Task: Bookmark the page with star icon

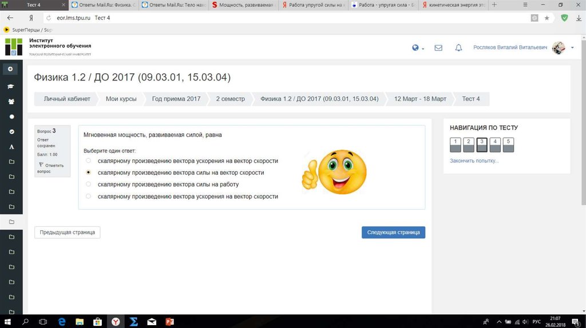Action: click(547, 18)
